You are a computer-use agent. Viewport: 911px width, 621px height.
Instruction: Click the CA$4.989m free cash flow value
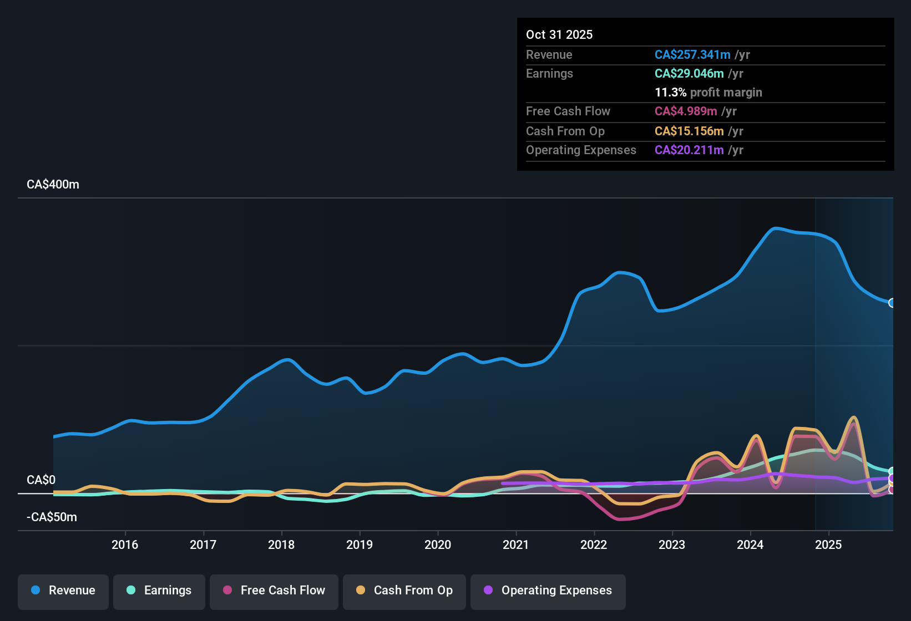point(686,111)
